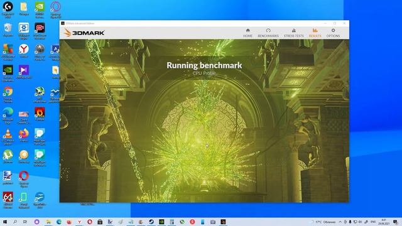402x226 pixels.
Task: Click the "CPU Profile" subtitle text
Action: (x=204, y=73)
